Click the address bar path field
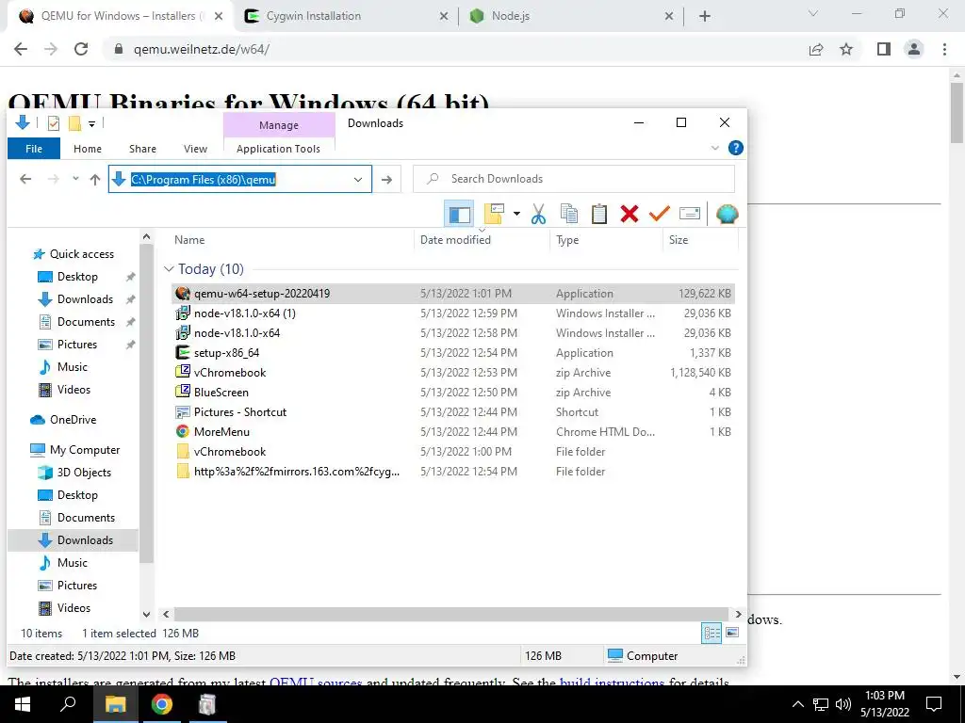965x723 pixels. (240, 179)
